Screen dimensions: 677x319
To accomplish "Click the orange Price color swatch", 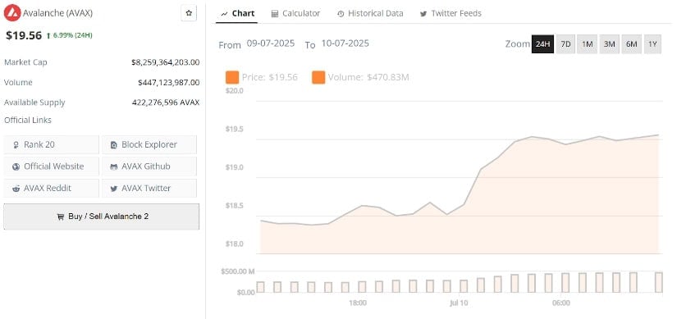I will tap(232, 78).
